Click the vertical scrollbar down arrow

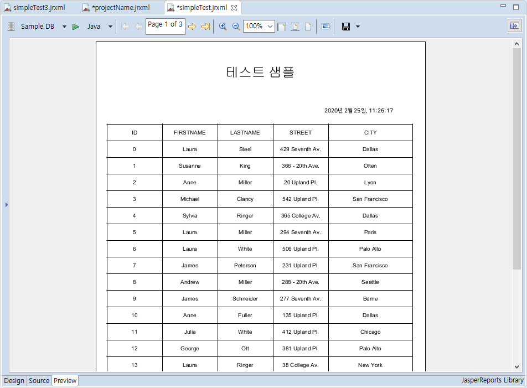[x=516, y=367]
